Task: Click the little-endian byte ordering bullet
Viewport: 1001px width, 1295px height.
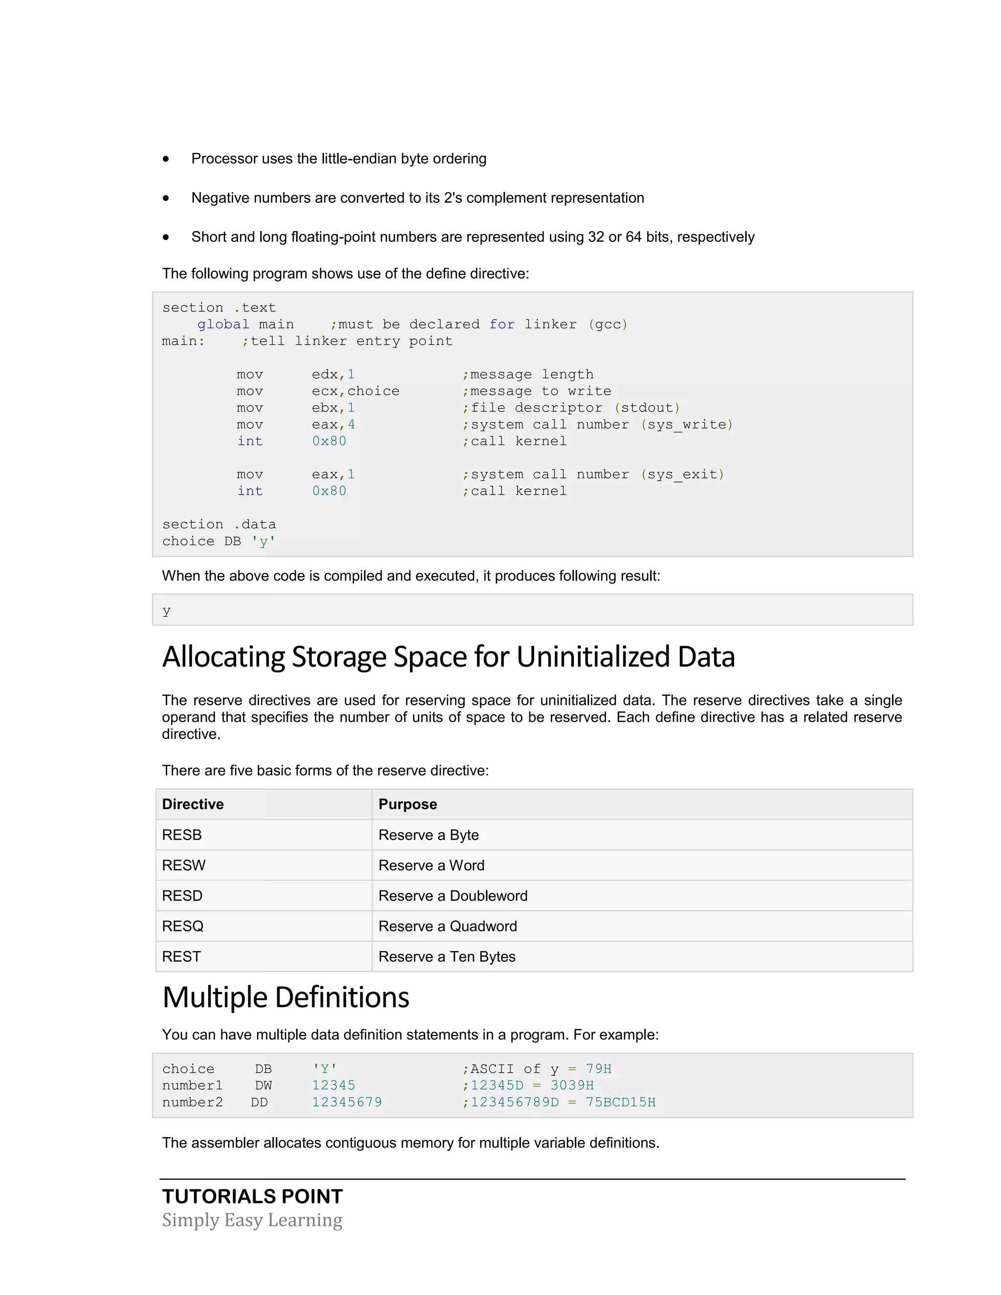Action: (338, 159)
